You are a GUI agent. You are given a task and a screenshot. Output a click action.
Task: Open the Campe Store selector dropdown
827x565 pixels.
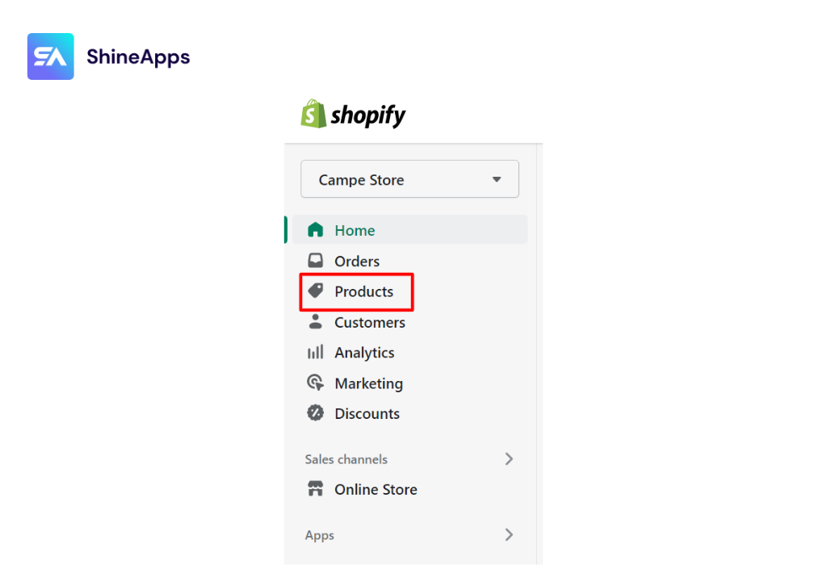409,179
